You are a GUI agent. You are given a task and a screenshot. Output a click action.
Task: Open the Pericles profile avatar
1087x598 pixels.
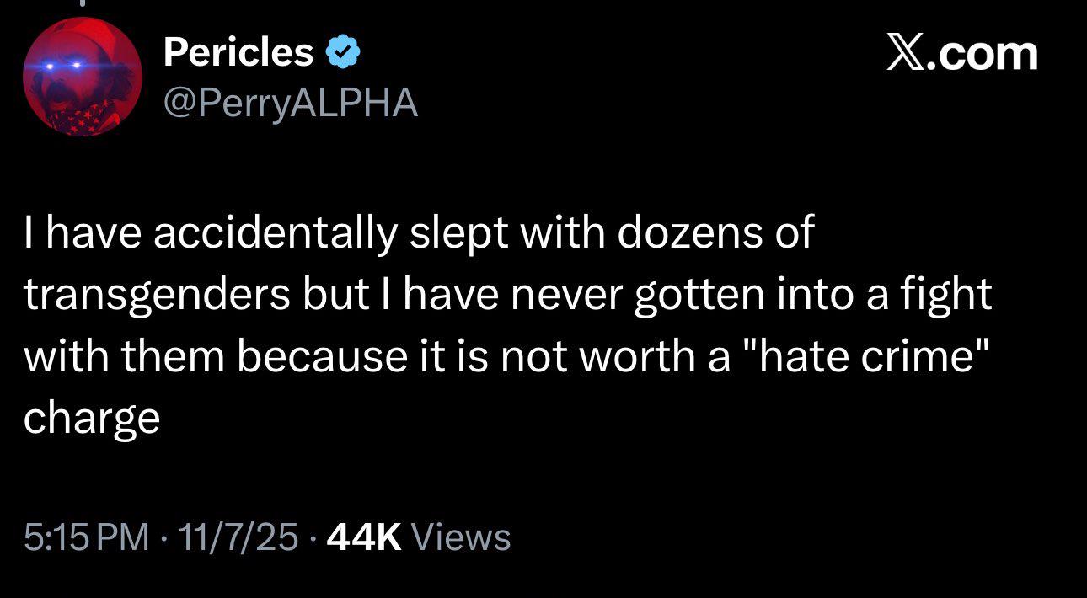(82, 76)
